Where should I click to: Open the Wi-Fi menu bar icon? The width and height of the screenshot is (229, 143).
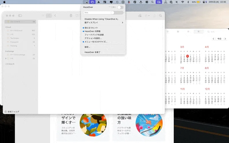pyautogui.click(x=183, y=2)
